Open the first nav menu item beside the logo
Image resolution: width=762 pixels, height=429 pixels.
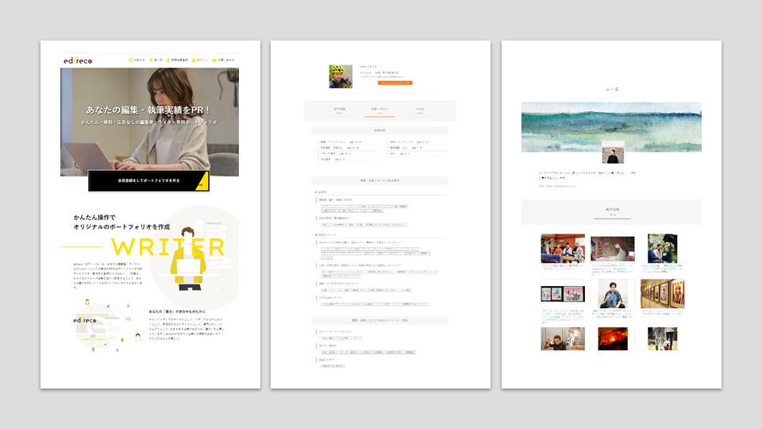click(139, 60)
